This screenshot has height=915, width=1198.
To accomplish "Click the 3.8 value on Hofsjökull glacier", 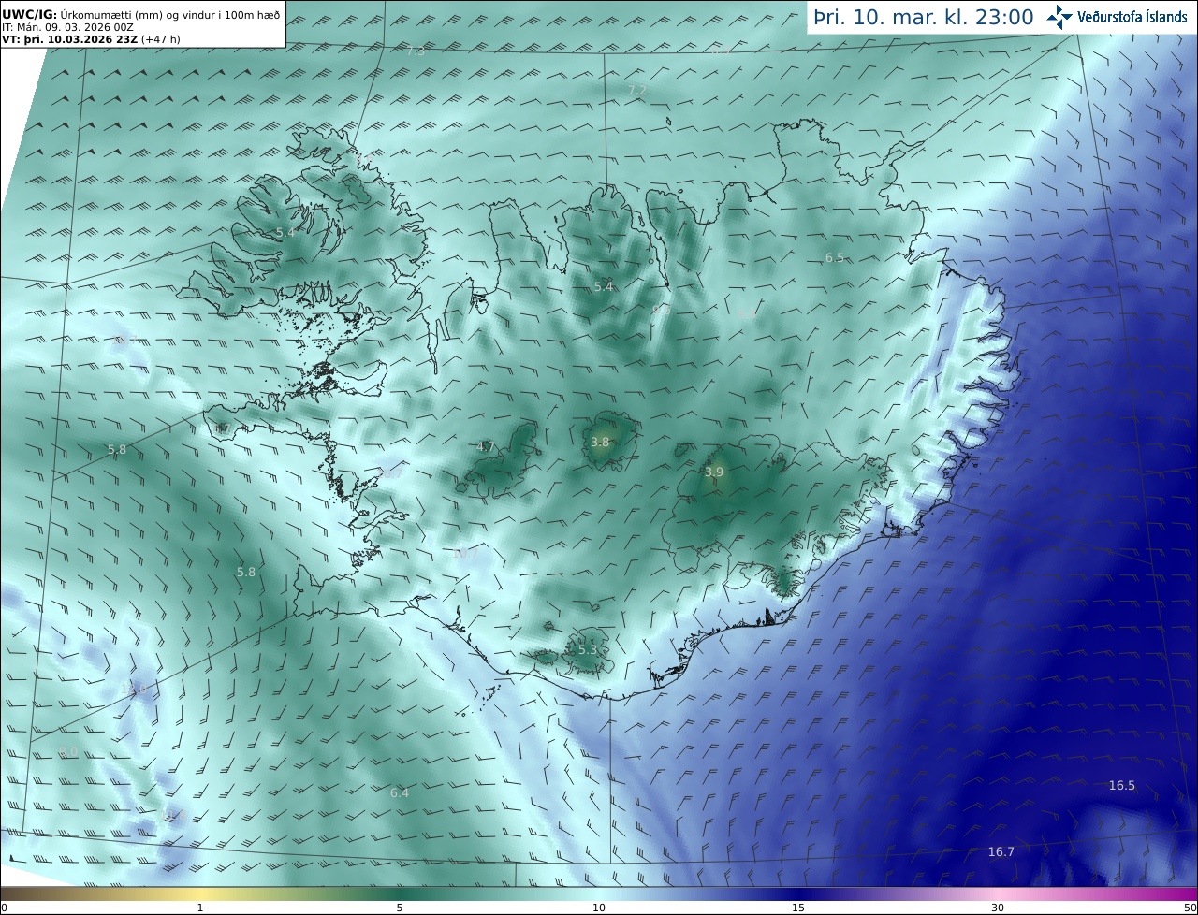I will (601, 442).
